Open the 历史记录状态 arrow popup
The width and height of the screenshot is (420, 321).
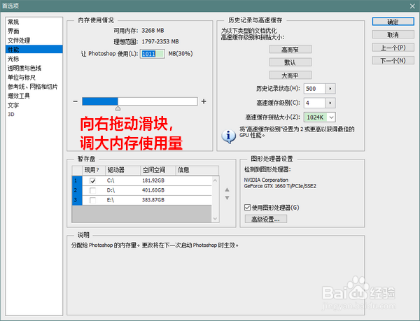(x=330, y=89)
